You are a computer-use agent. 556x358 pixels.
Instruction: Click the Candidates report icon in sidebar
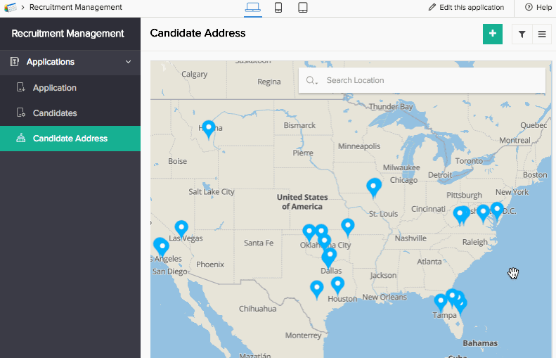(x=21, y=113)
